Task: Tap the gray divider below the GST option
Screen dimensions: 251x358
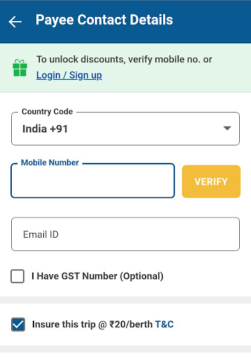Action: pos(125,300)
